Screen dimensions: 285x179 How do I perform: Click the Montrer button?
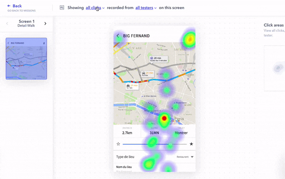[x=181, y=133]
